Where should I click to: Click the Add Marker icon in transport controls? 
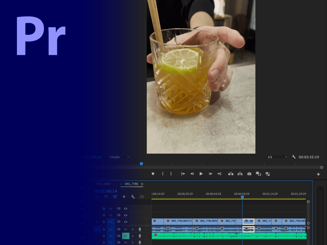point(153,174)
